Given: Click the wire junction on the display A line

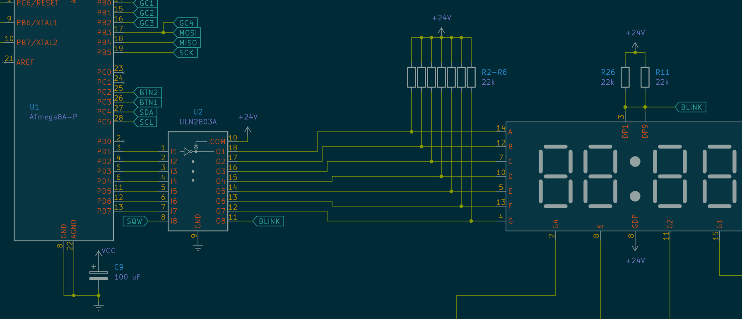Looking at the screenshot, I should coord(412,132).
